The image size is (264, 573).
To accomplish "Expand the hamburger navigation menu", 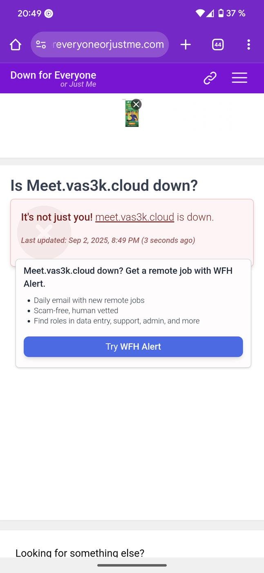I will 239,78.
